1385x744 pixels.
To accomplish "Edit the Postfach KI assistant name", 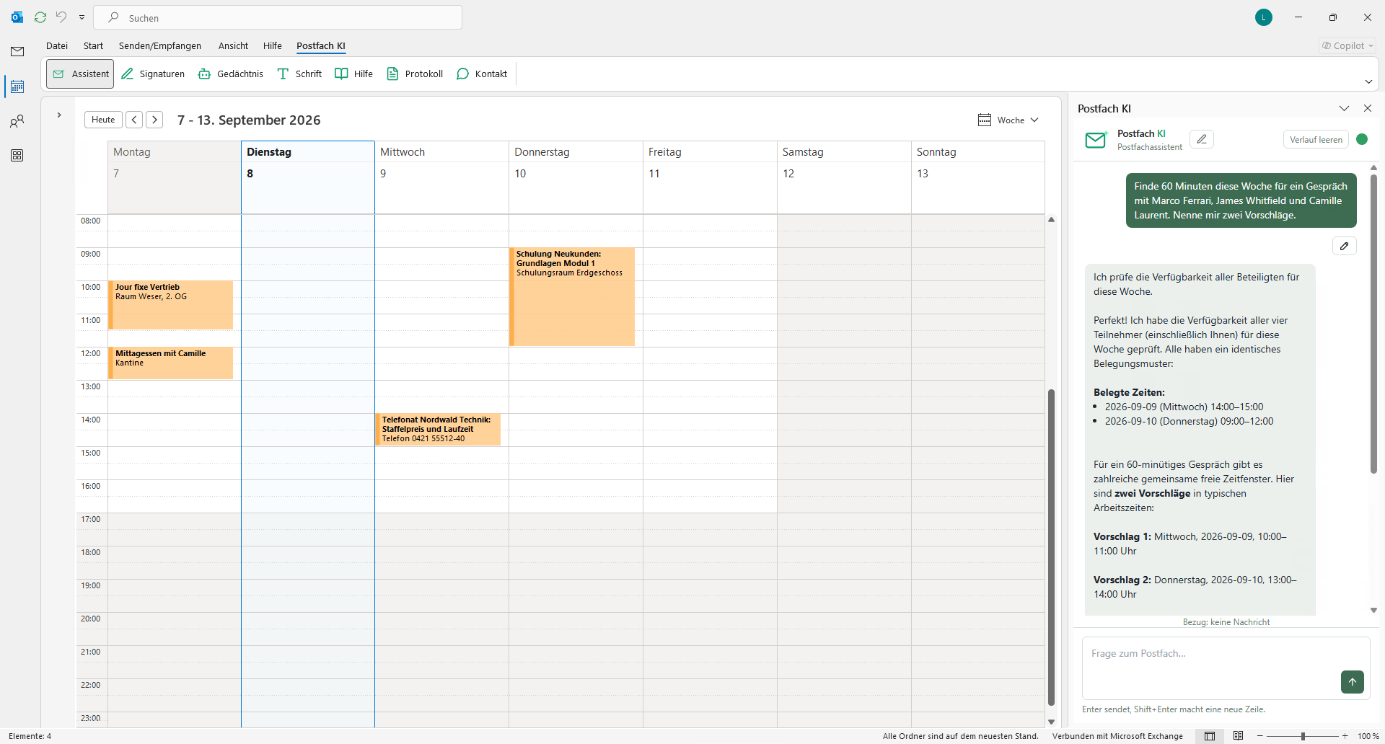I will (1202, 139).
